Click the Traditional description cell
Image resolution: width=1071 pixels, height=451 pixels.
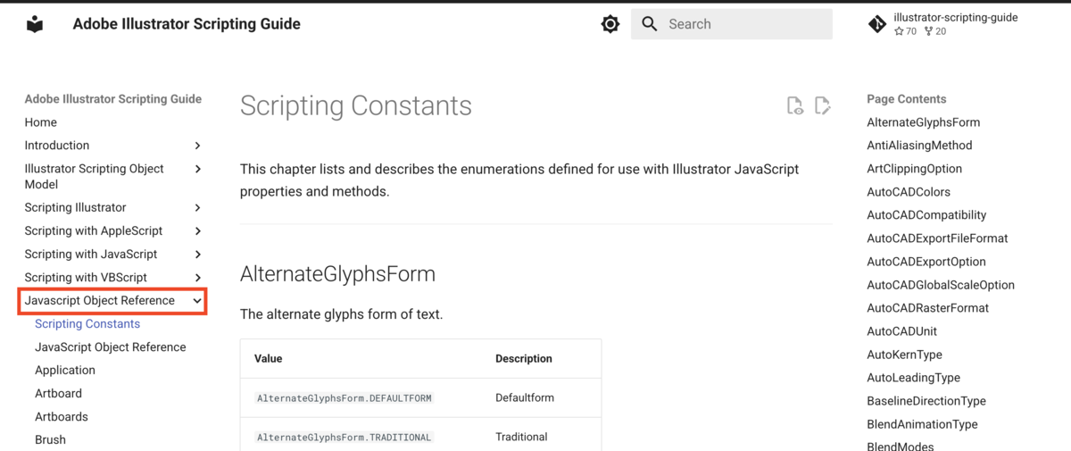pyautogui.click(x=521, y=438)
